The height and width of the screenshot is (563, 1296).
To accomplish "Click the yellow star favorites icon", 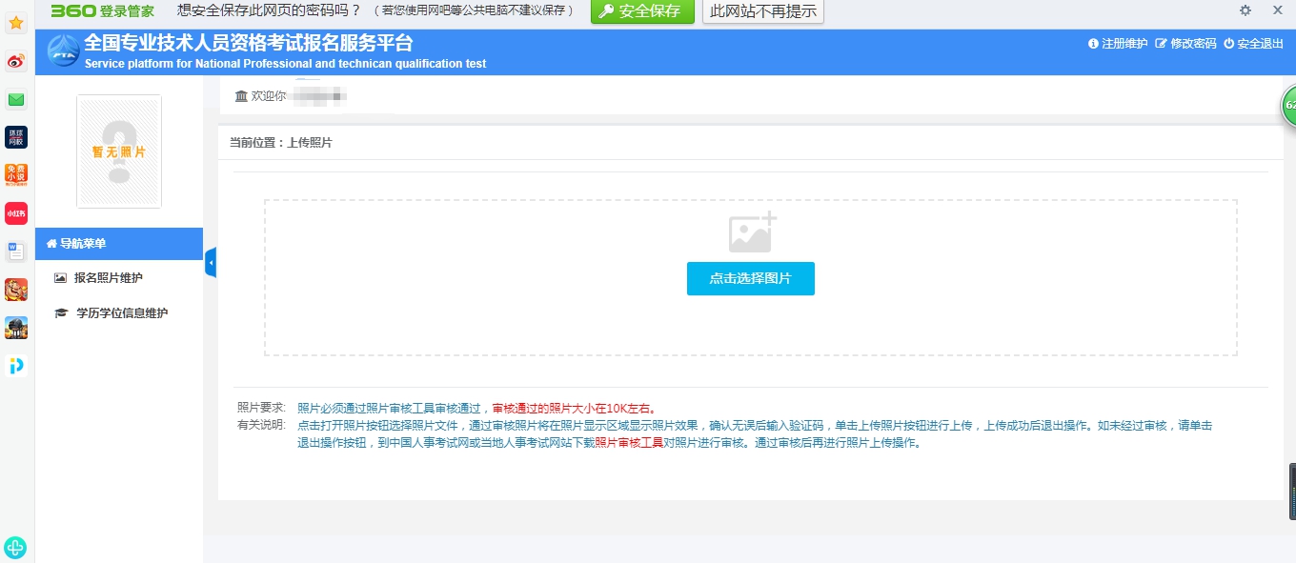I will 16,23.
